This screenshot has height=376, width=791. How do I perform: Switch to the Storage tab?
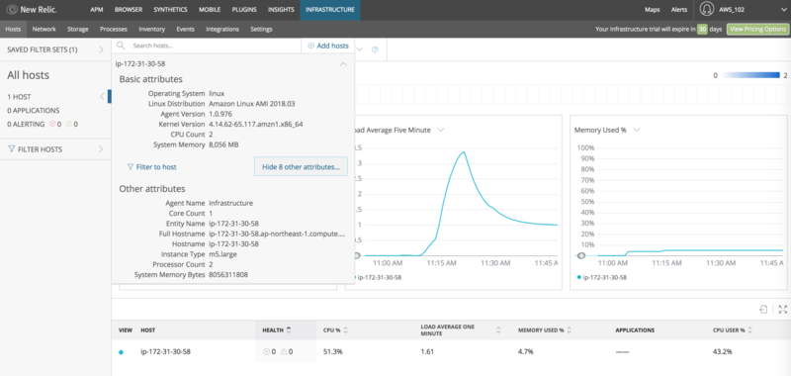[78, 30]
